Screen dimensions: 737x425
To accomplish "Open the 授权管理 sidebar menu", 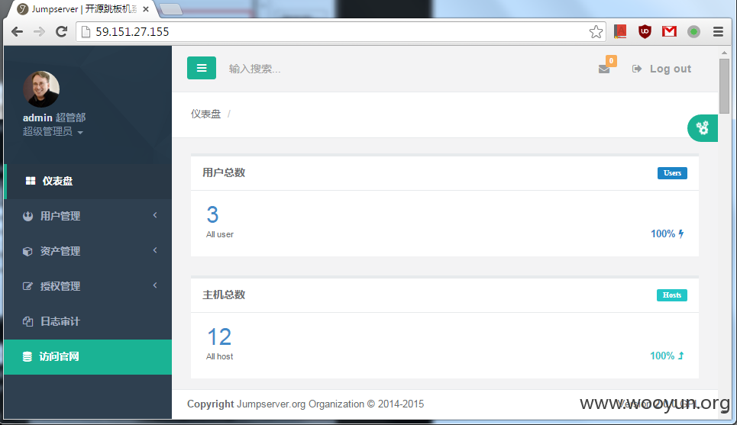I will pos(88,286).
